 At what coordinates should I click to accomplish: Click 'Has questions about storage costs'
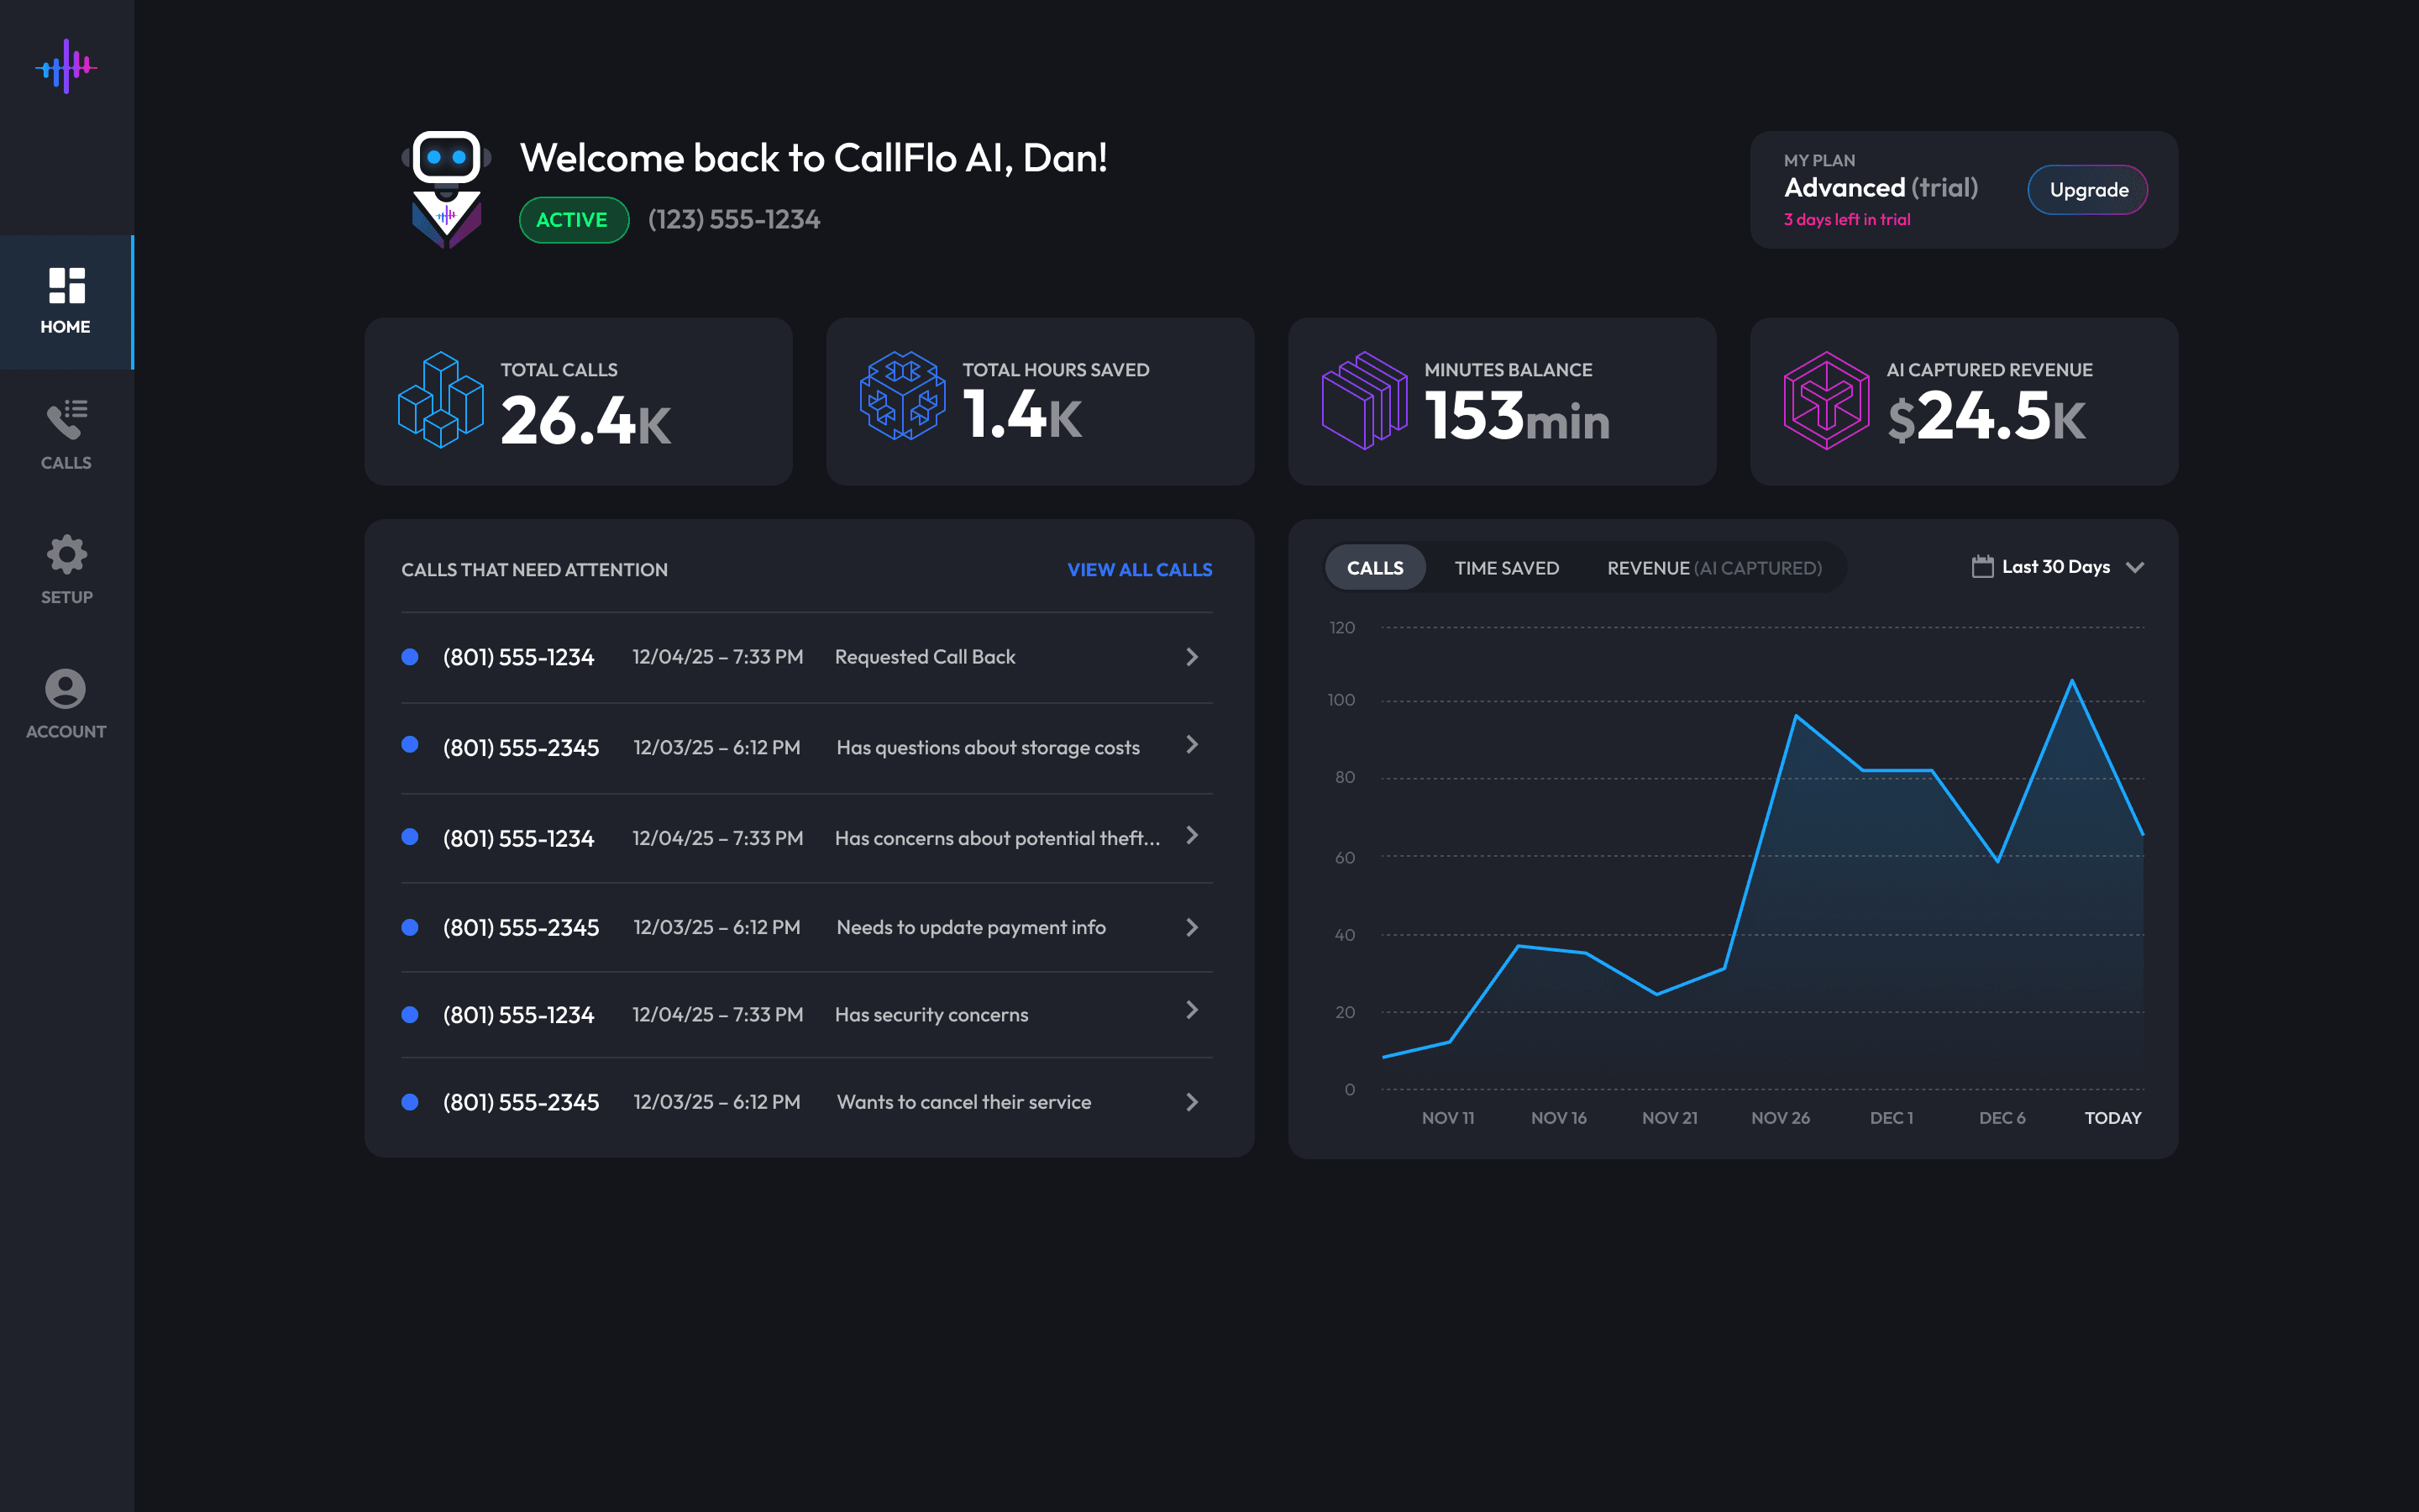(x=988, y=748)
